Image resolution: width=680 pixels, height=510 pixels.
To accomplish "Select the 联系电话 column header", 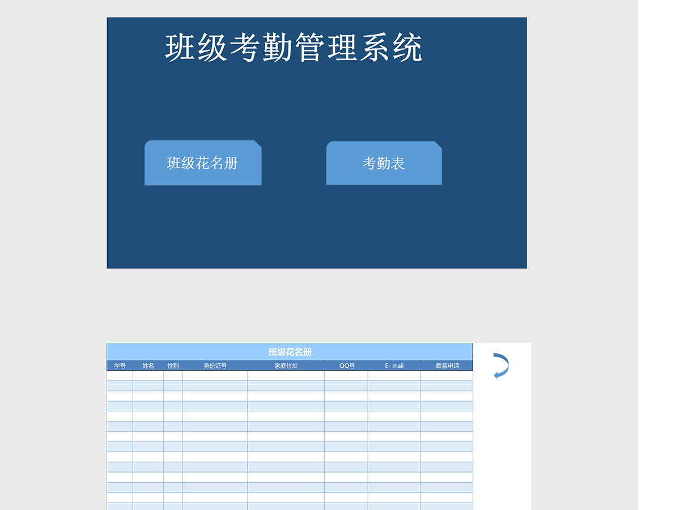I will 447,365.
